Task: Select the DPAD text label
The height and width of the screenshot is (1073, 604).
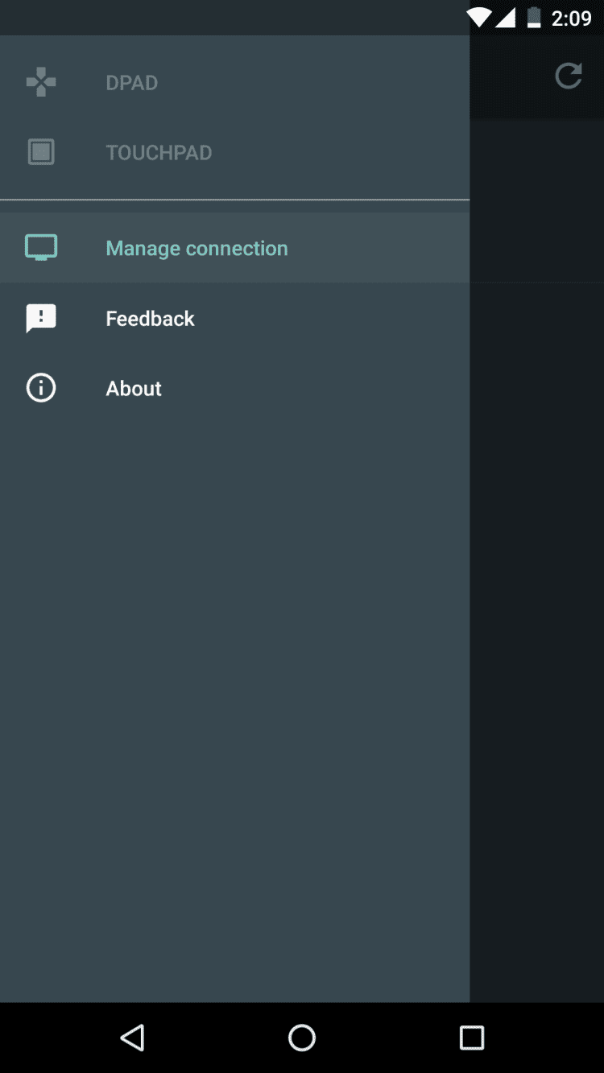Action: [x=132, y=83]
